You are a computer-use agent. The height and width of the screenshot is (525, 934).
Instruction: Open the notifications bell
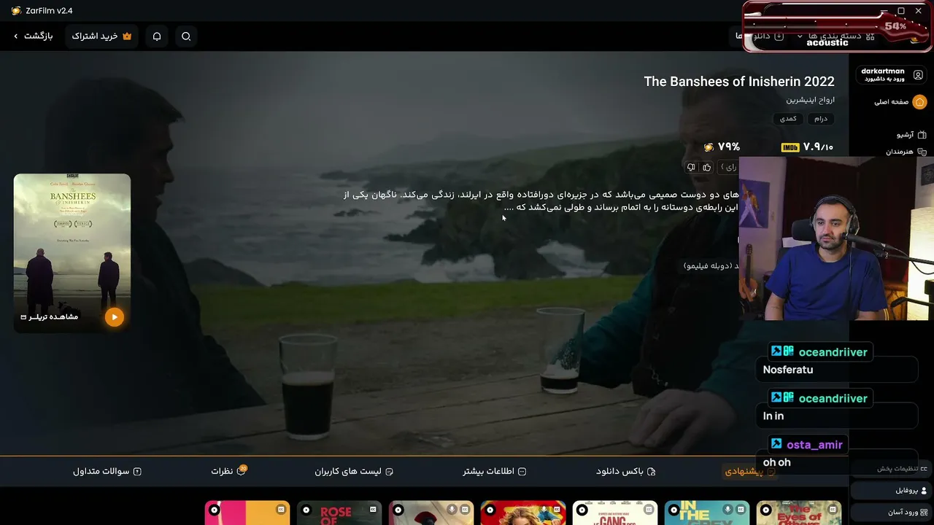157,36
